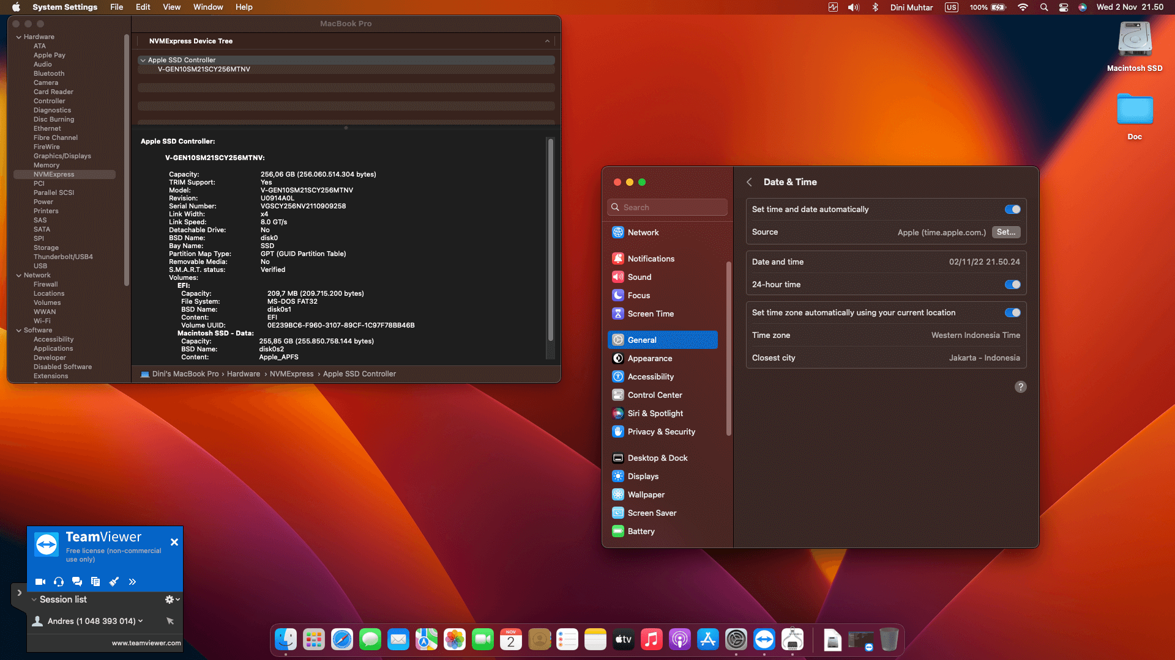The width and height of the screenshot is (1175, 660).
Task: Select Sound settings in System Settings sidebar
Action: (639, 277)
